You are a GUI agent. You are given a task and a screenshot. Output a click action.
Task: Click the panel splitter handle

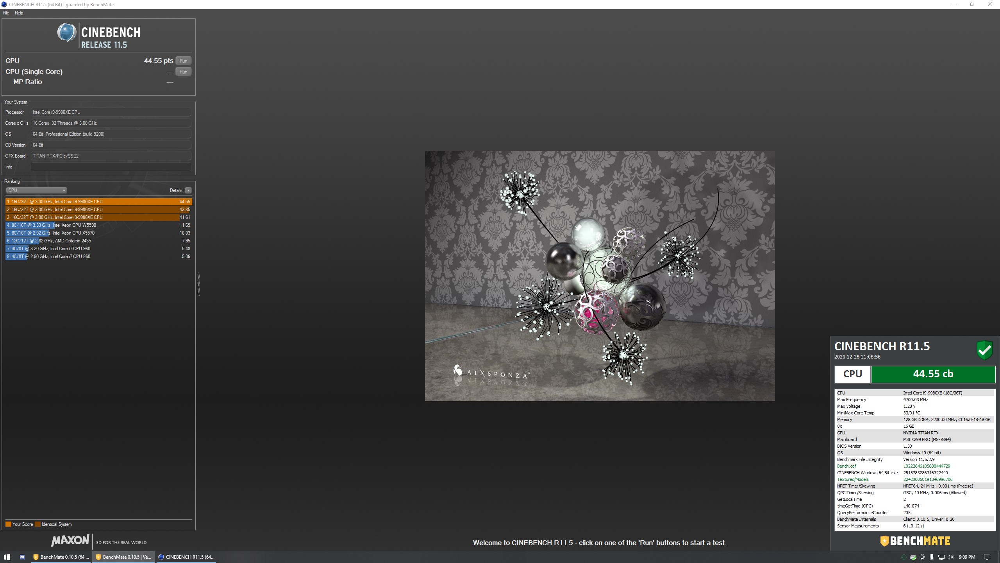(x=199, y=284)
